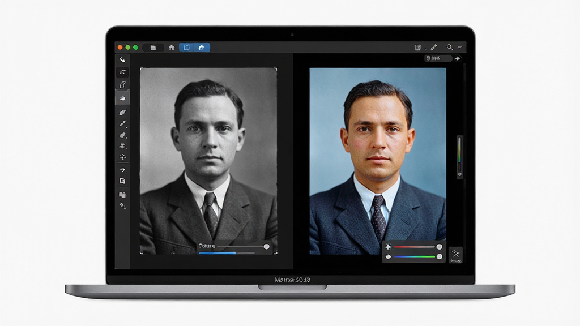Open the DEA pill dropdown field

tap(438, 58)
